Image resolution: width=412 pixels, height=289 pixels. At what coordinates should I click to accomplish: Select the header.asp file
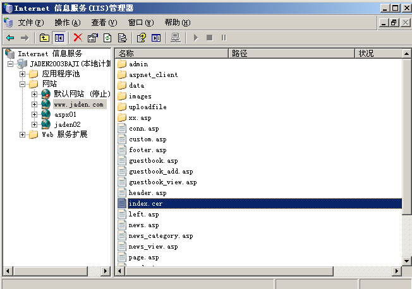pos(148,193)
